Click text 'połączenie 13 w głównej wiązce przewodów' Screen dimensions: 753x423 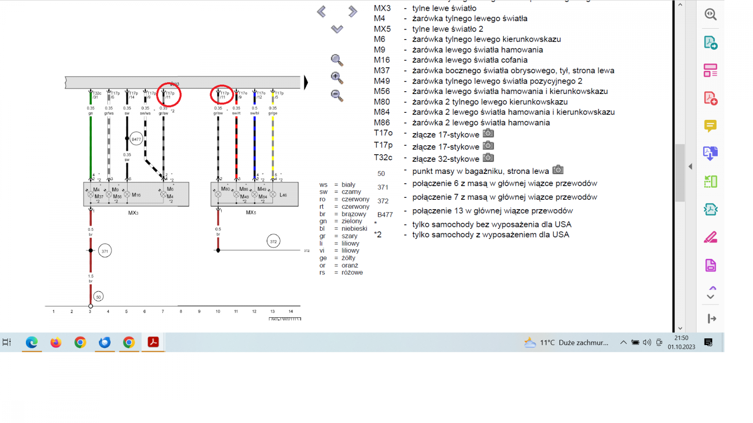pos(492,211)
